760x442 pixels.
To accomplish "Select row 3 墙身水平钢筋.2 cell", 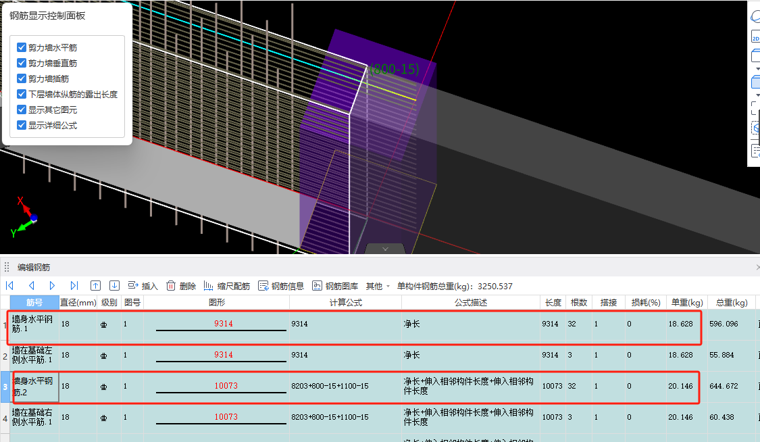I will pos(35,387).
